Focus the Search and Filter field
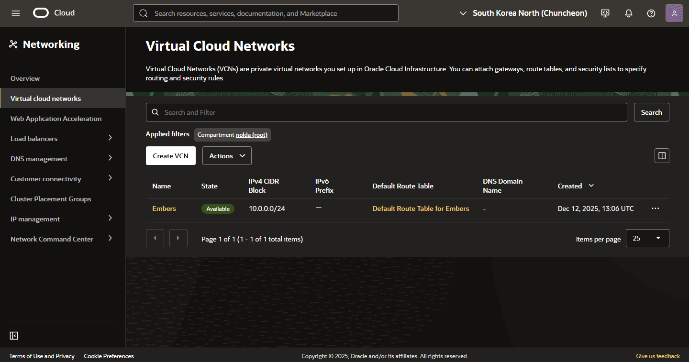This screenshot has height=362, width=689. click(386, 112)
